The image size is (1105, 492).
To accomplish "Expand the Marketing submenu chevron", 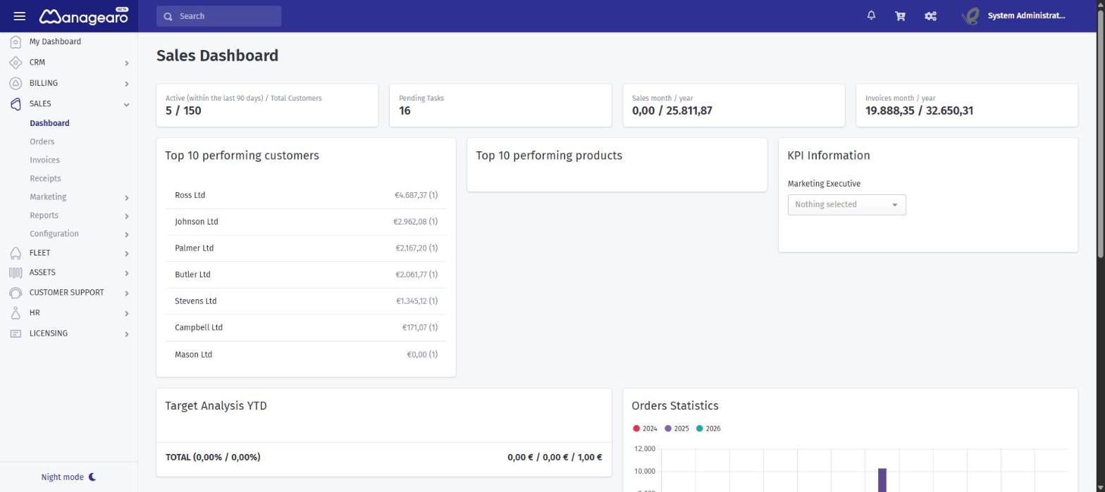I will [x=126, y=198].
